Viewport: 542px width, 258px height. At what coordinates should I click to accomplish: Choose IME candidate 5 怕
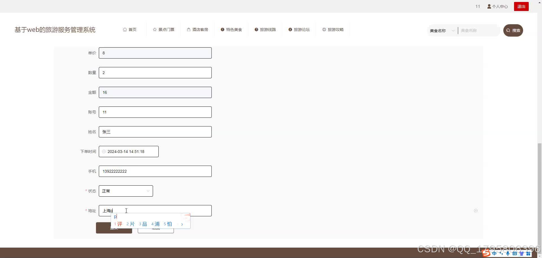(168, 224)
